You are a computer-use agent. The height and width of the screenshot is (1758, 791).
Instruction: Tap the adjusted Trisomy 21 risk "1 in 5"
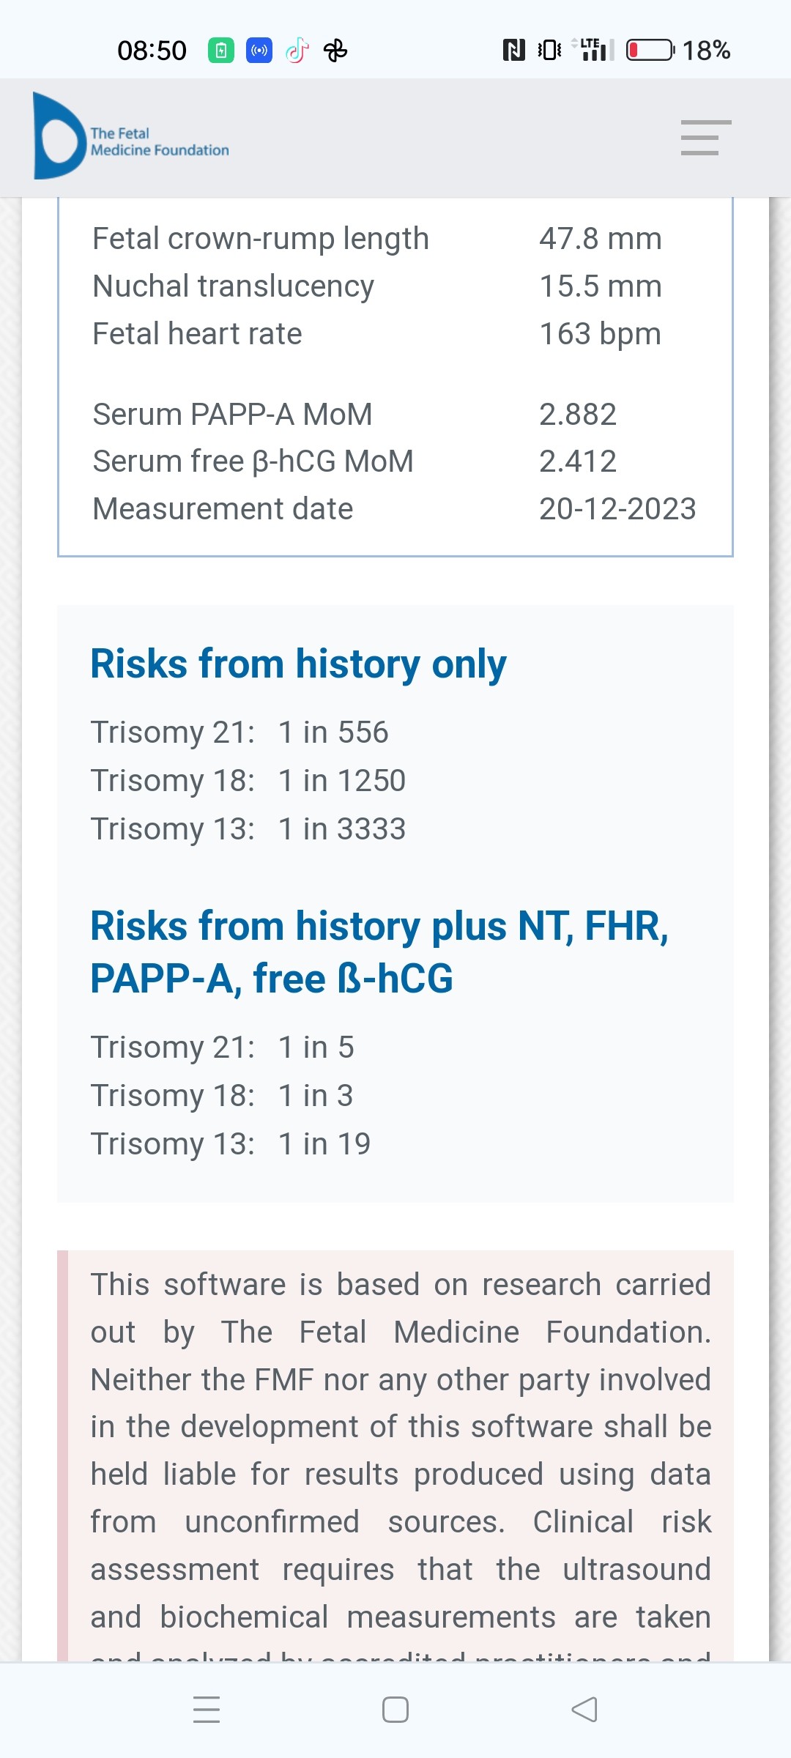[x=316, y=1047]
